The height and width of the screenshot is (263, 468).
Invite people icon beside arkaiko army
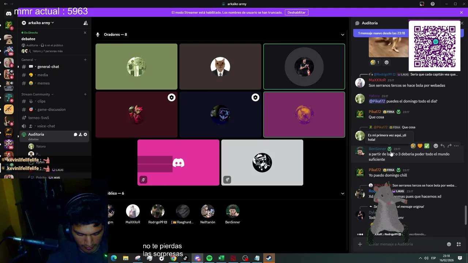[86, 23]
